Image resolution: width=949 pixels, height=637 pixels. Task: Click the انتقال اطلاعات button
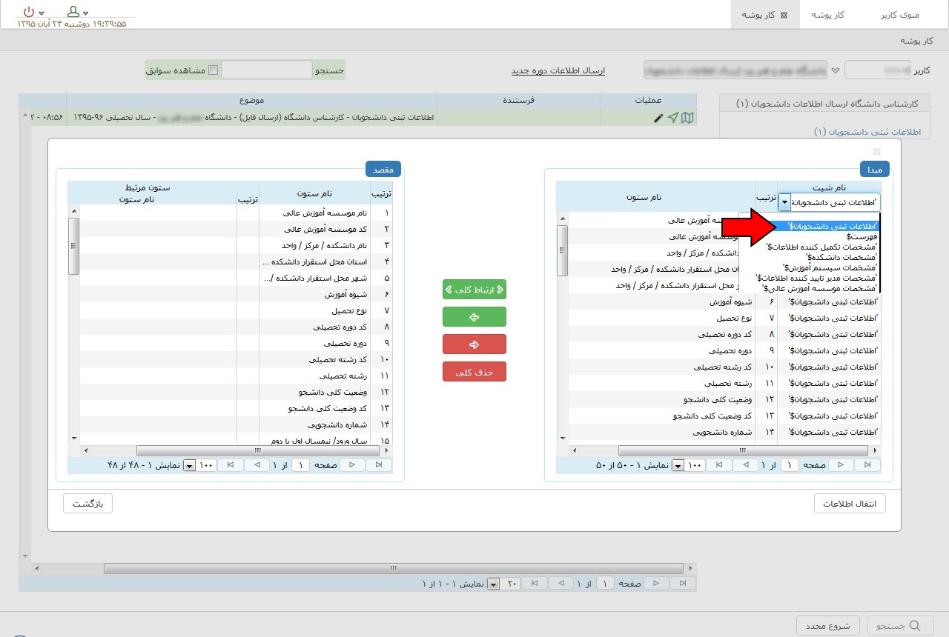850,504
